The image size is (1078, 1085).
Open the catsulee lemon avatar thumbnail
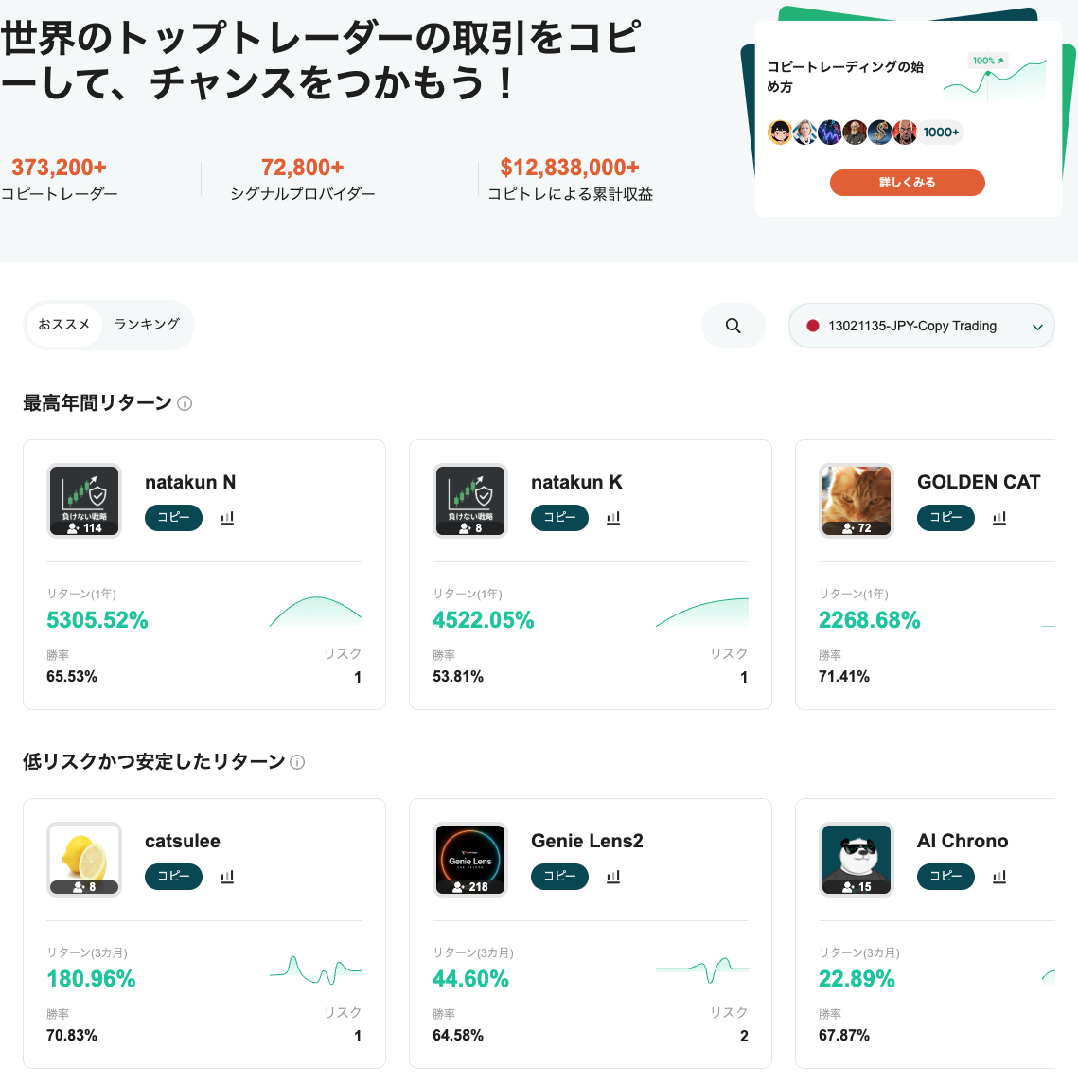coord(84,859)
